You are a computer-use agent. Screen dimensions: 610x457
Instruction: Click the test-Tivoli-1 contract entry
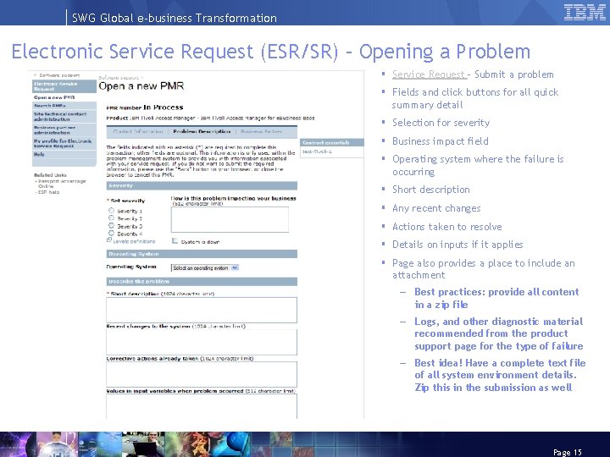pyautogui.click(x=317, y=151)
